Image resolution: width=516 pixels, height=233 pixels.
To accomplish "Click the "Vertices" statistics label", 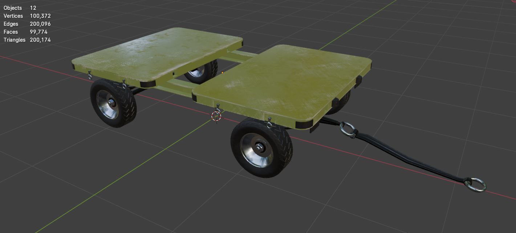I will 13,16.
